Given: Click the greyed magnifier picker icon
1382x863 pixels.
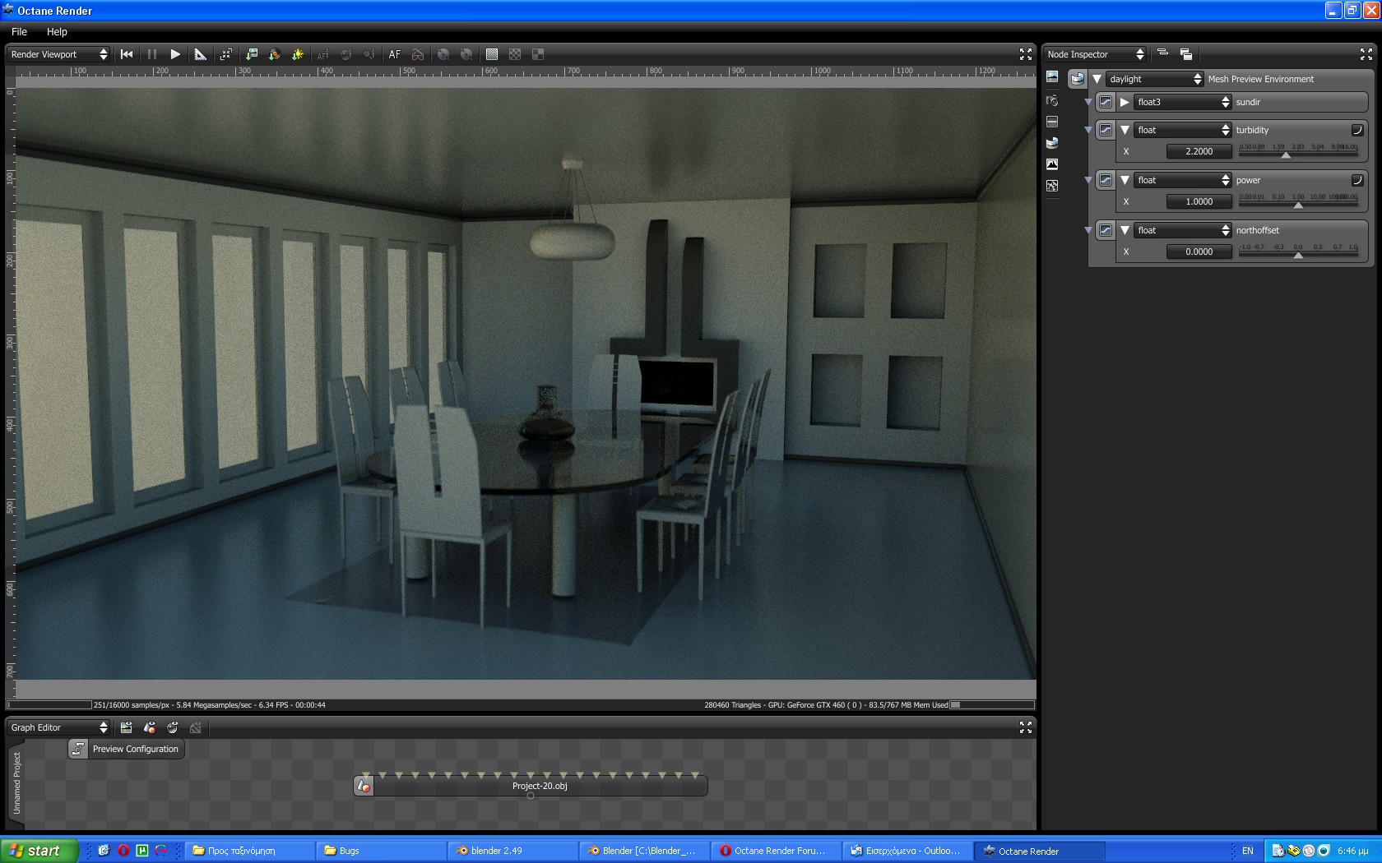Looking at the screenshot, I should click(x=369, y=54).
